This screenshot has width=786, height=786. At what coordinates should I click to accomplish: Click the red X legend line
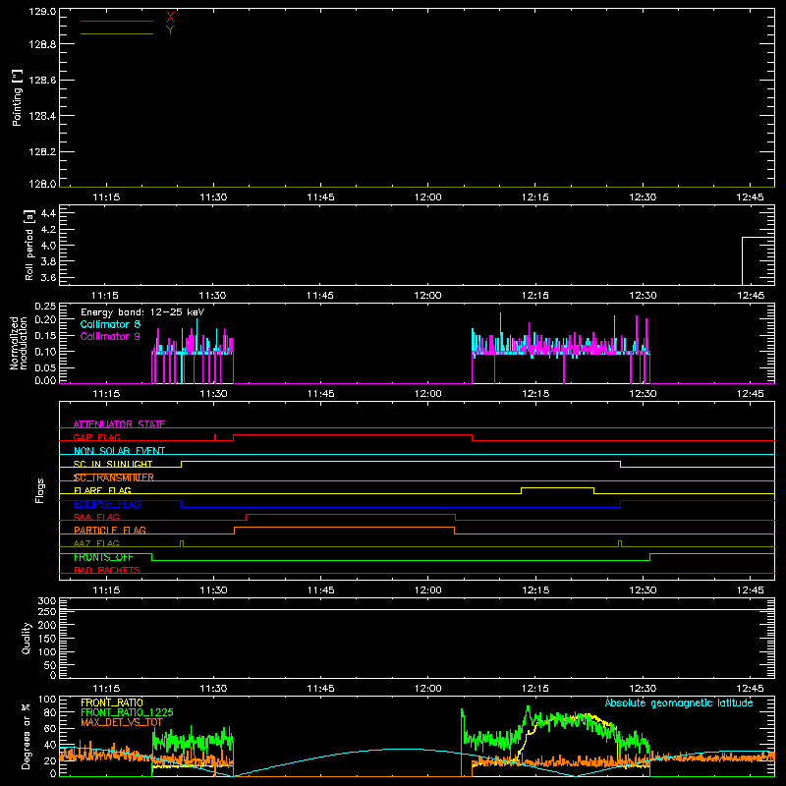117,21
